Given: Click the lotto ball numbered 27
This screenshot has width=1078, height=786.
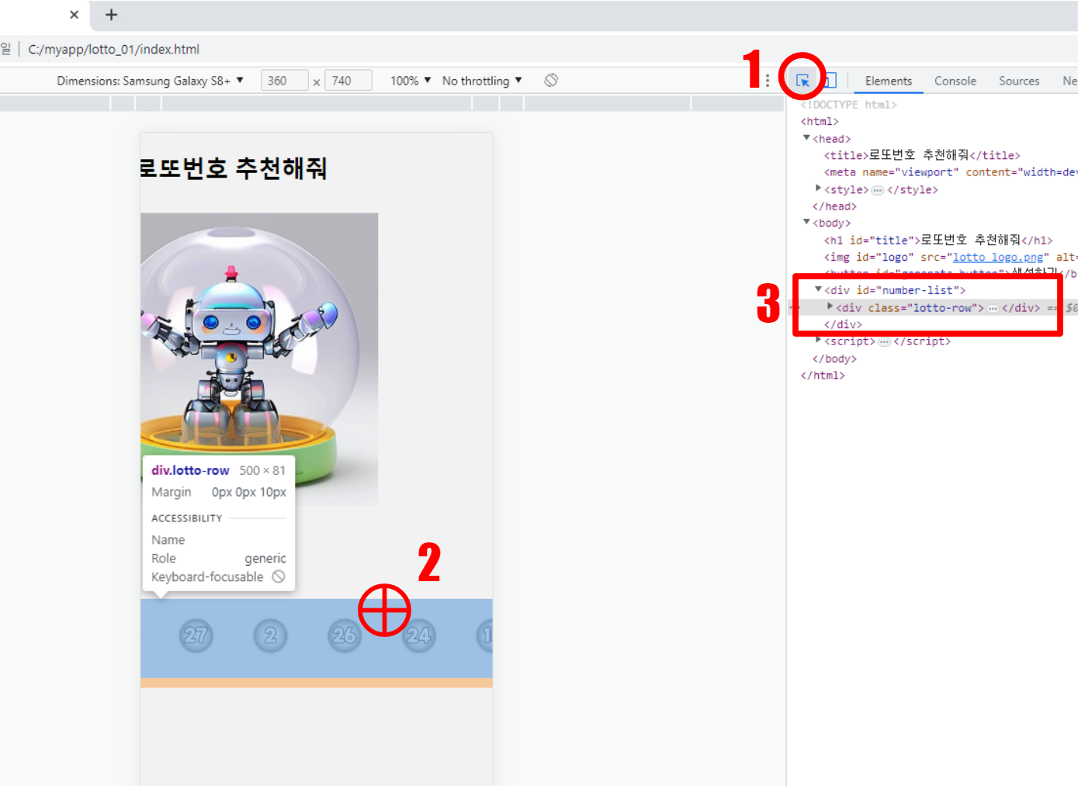Looking at the screenshot, I should click(196, 635).
